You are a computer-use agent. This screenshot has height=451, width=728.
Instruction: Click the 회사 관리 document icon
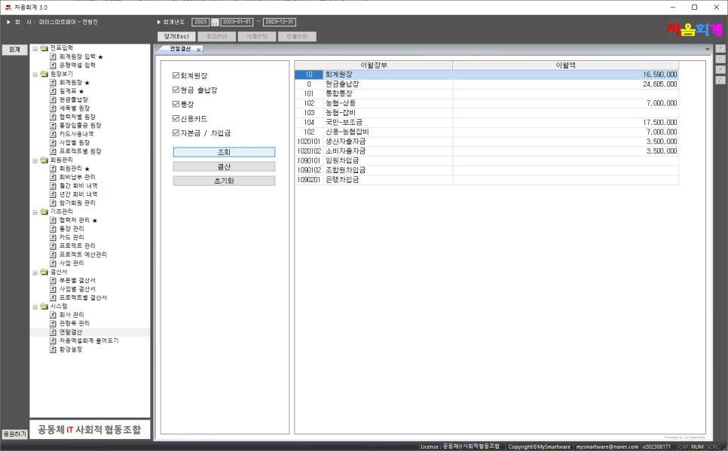(53, 315)
